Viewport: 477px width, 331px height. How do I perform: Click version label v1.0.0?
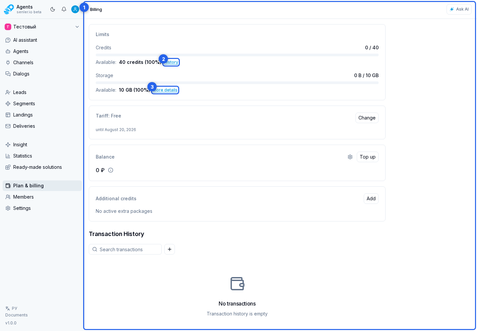point(11,323)
